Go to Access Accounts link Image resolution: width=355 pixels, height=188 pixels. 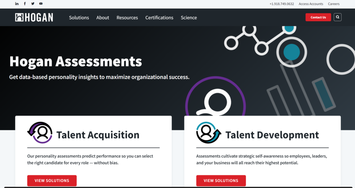coord(311,4)
